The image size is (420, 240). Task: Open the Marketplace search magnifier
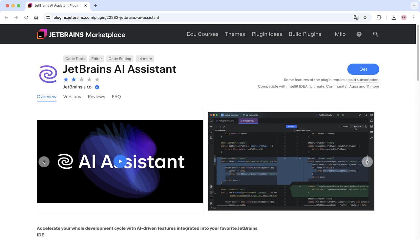pos(376,34)
